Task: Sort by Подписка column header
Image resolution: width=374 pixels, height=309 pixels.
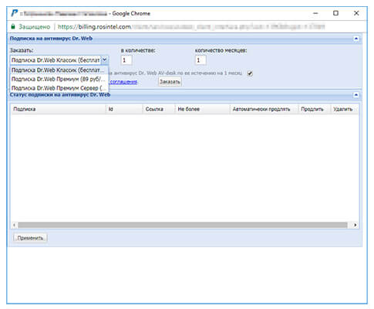Action: tap(58, 109)
